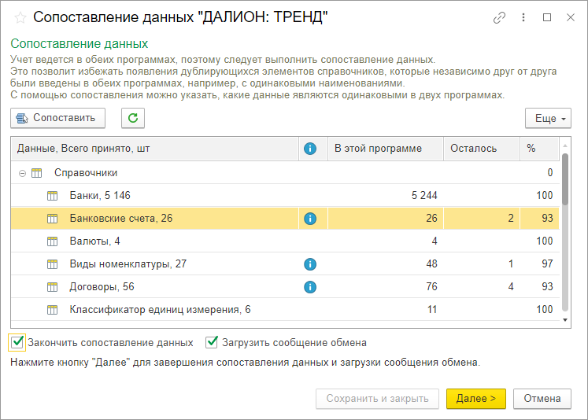Click the table scrollbar down arrow
Image resolution: width=588 pixels, height=420 pixels.
click(565, 320)
